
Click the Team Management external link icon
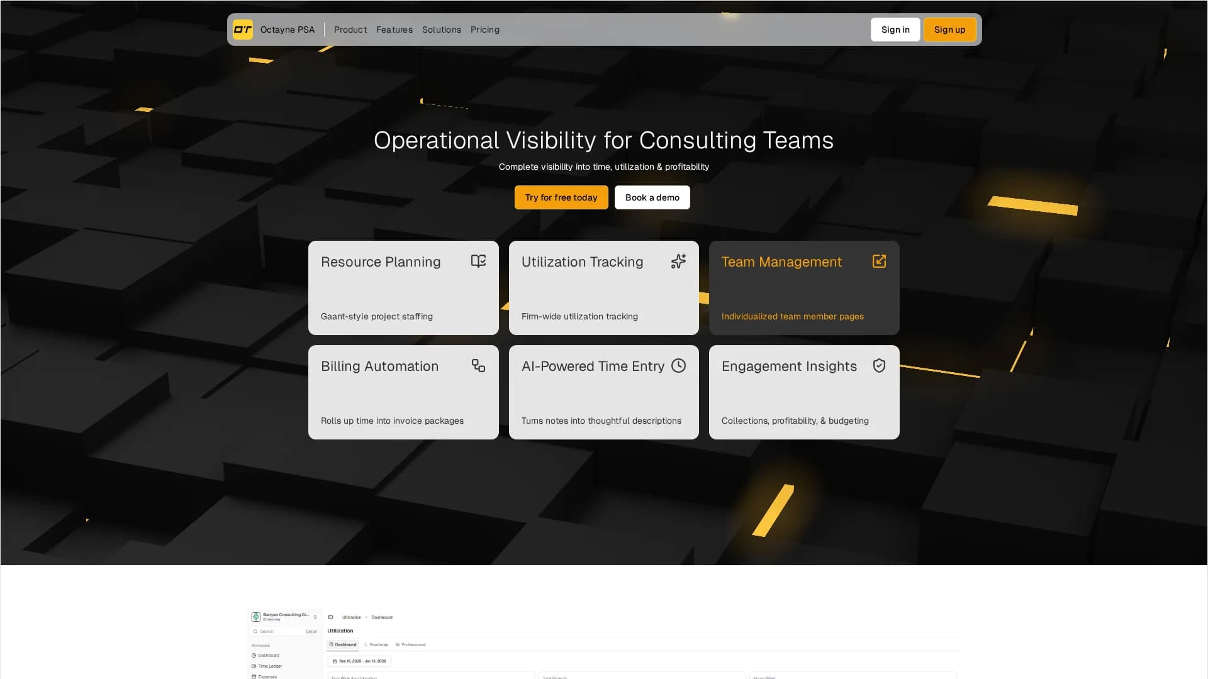click(879, 261)
